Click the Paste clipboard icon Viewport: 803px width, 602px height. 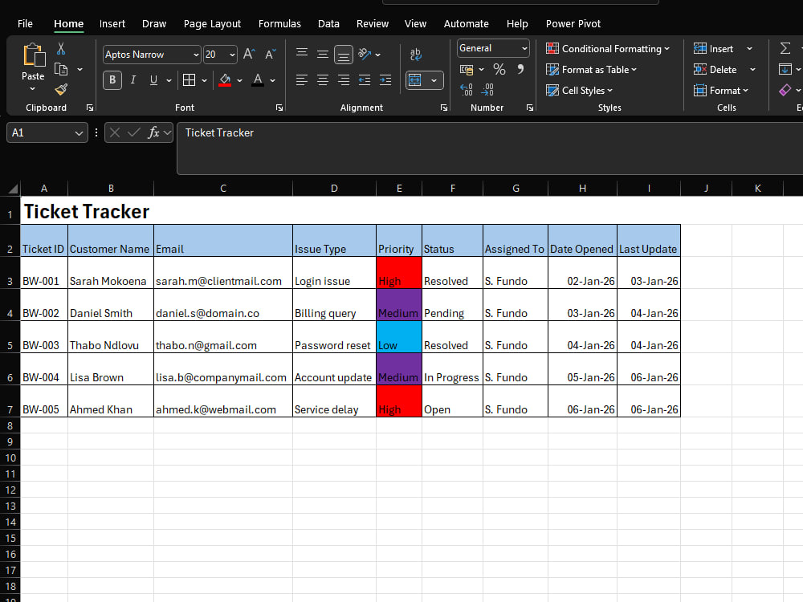(34, 55)
